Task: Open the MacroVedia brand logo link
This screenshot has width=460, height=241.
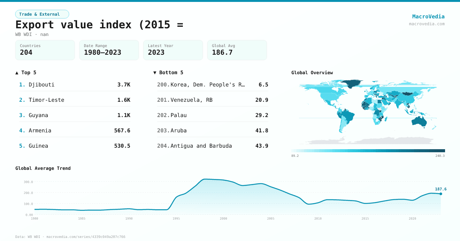Action: pos(428,16)
